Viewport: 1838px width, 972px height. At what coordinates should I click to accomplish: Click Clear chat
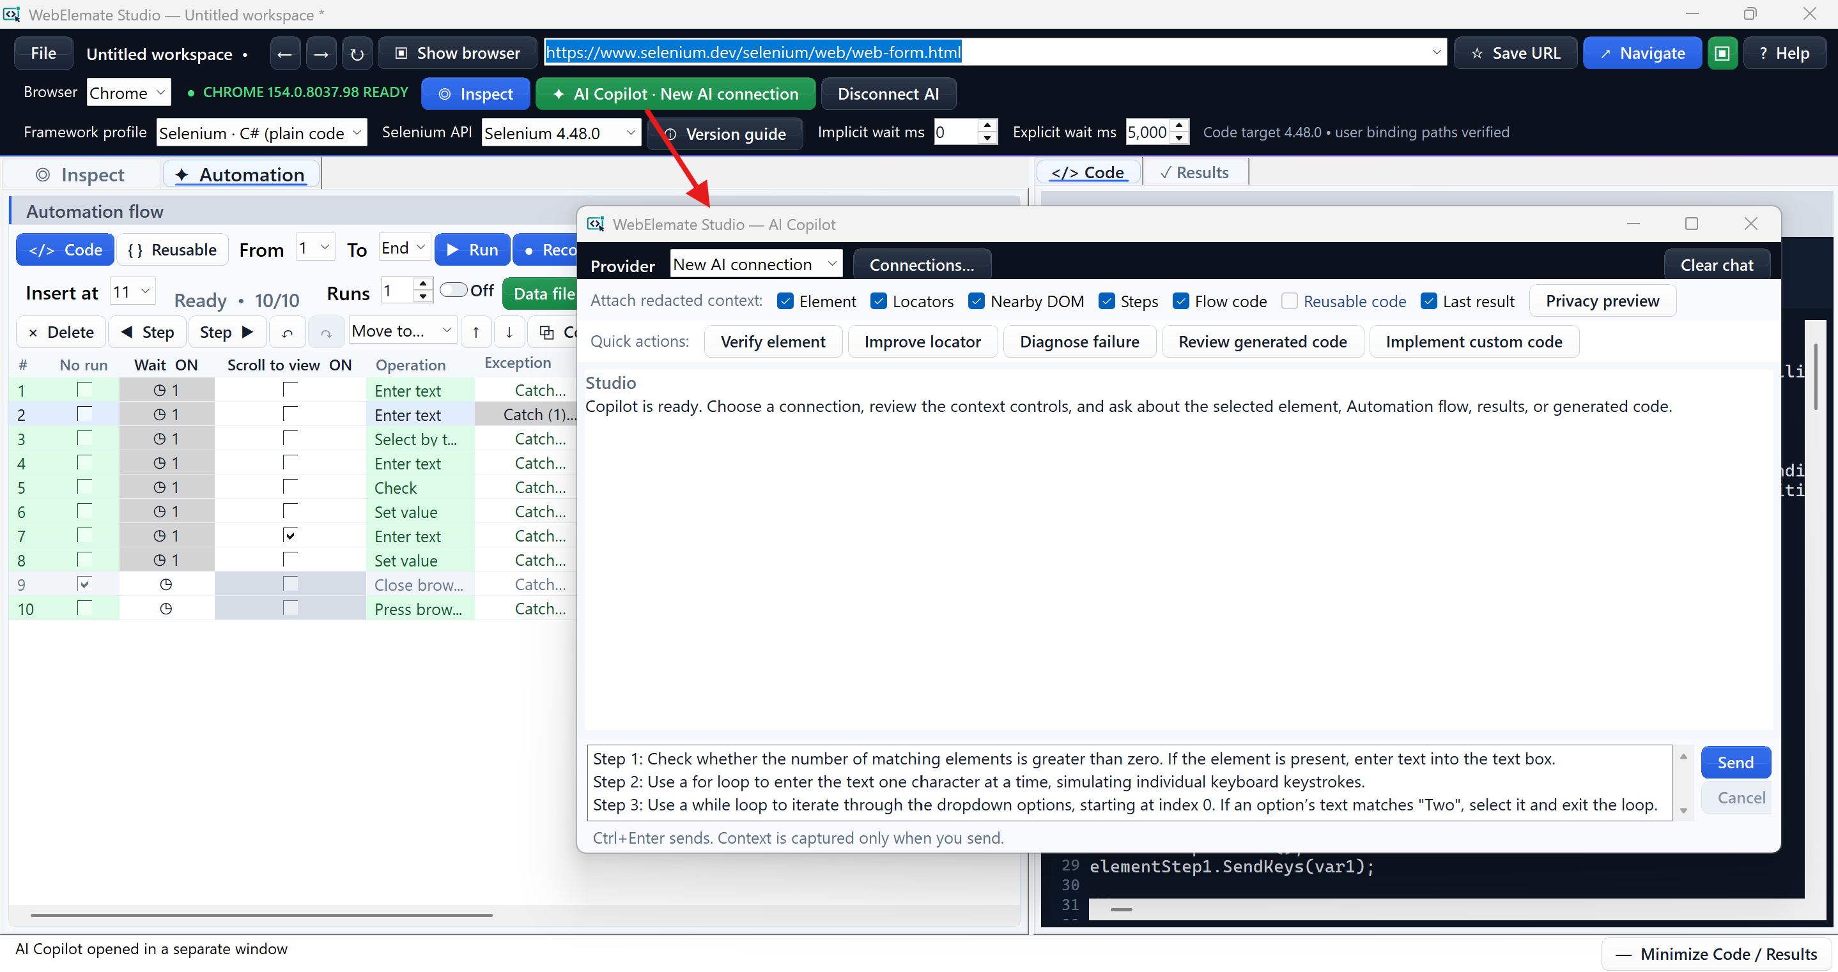(x=1716, y=264)
